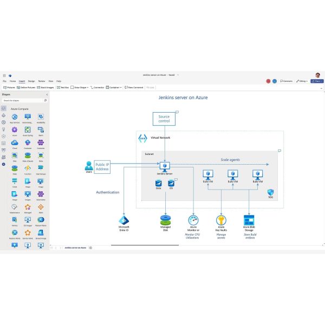Image resolution: width=325 pixels, height=325 pixels.
Task: Open the user profile picture
Action: click(x=317, y=75)
